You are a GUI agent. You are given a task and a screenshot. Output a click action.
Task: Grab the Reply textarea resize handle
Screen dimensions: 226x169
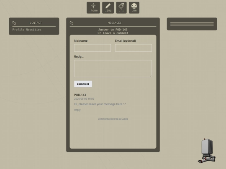tap(151, 76)
